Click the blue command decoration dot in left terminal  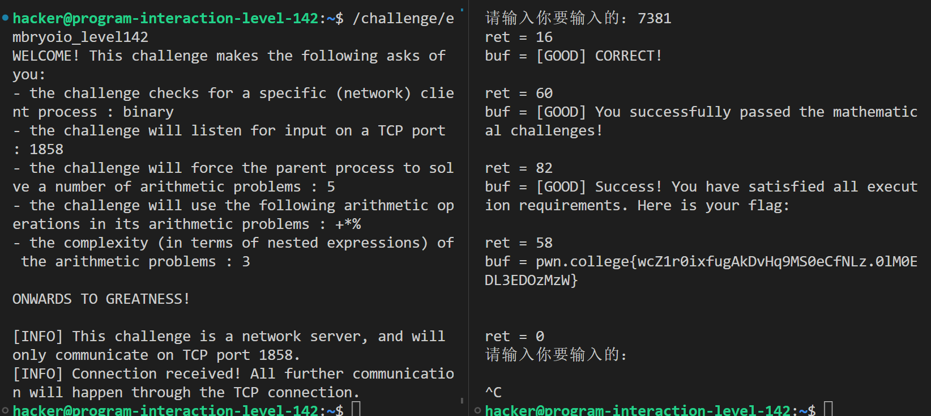[5, 18]
